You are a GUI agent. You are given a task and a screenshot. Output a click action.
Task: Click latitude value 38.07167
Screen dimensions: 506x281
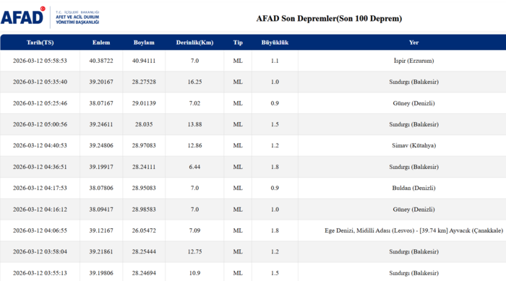pyautogui.click(x=101, y=103)
